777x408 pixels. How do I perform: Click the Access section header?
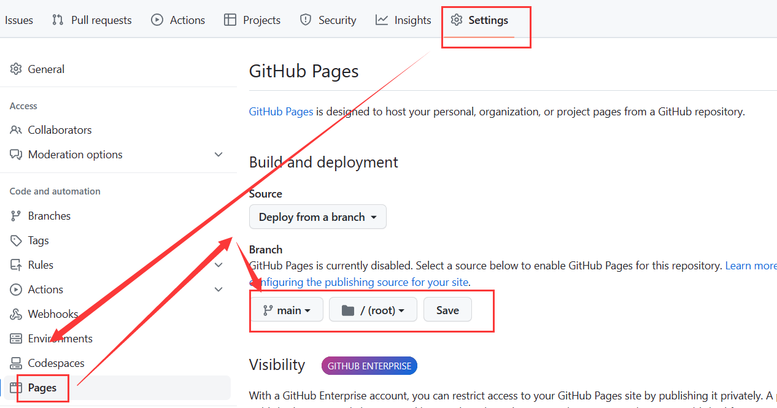pyautogui.click(x=23, y=106)
